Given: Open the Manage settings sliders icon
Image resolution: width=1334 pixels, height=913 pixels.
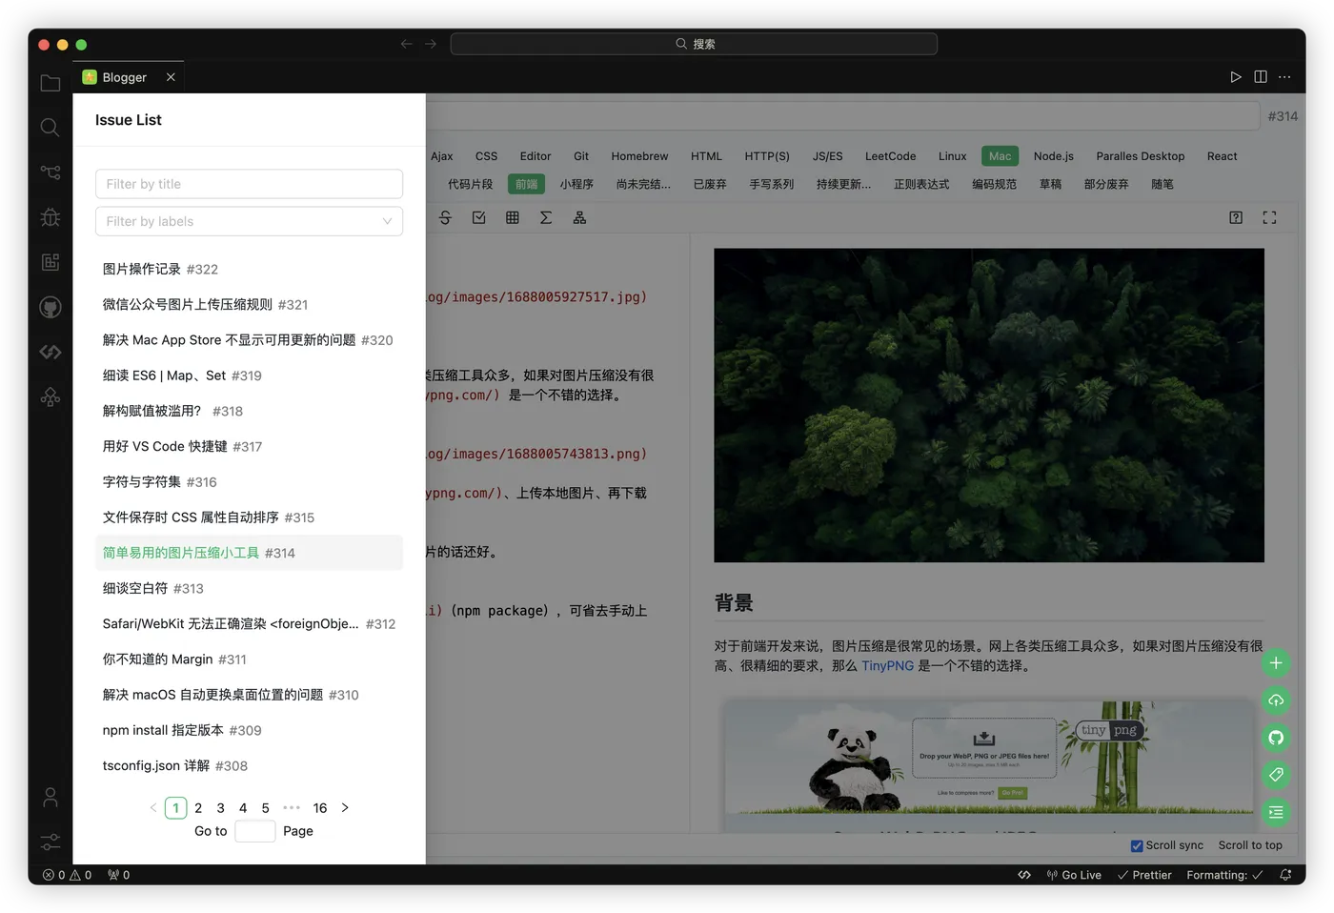Looking at the screenshot, I should [51, 842].
